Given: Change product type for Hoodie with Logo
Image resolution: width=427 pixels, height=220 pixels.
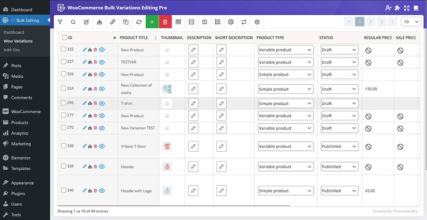Looking at the screenshot, I should pos(286,191).
